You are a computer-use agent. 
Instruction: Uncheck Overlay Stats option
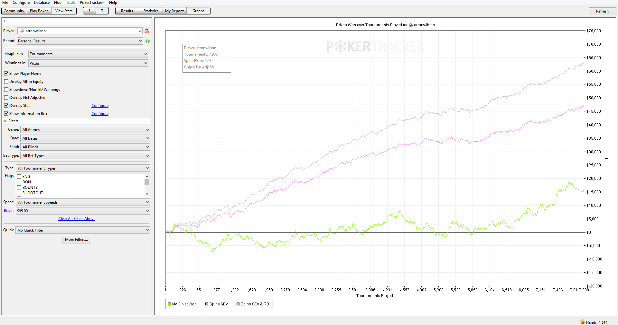pyautogui.click(x=6, y=106)
